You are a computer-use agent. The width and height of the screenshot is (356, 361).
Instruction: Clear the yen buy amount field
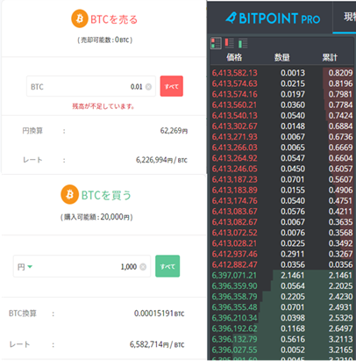pyautogui.click(x=143, y=267)
